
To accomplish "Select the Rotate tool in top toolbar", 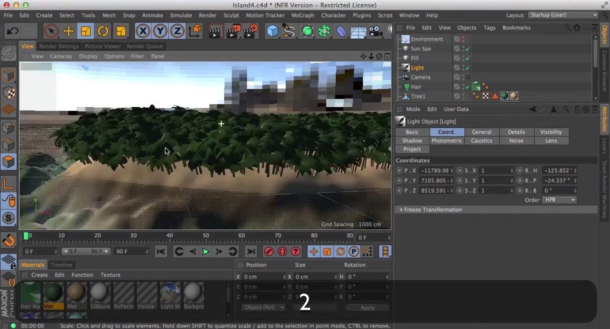I will (103, 31).
